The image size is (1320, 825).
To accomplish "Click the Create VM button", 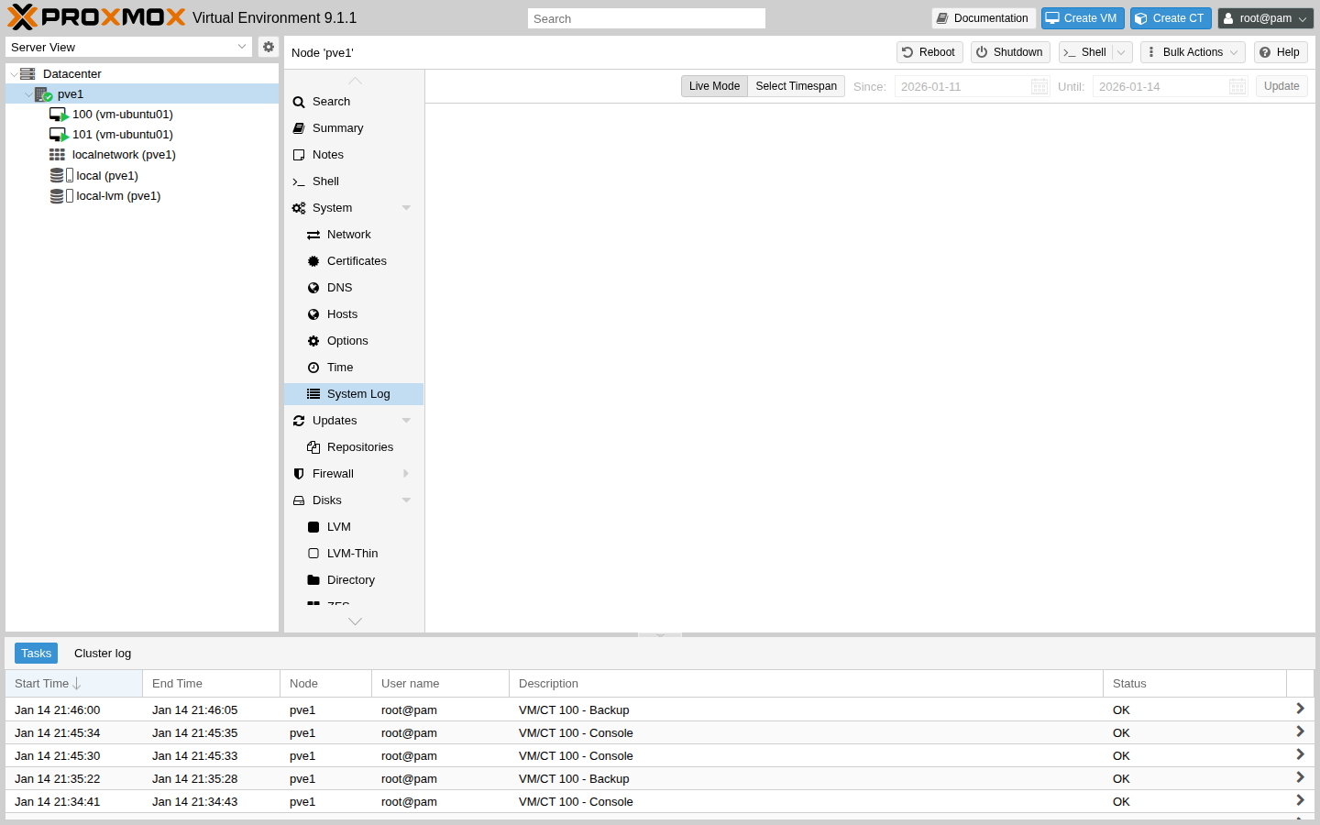I will 1083,17.
